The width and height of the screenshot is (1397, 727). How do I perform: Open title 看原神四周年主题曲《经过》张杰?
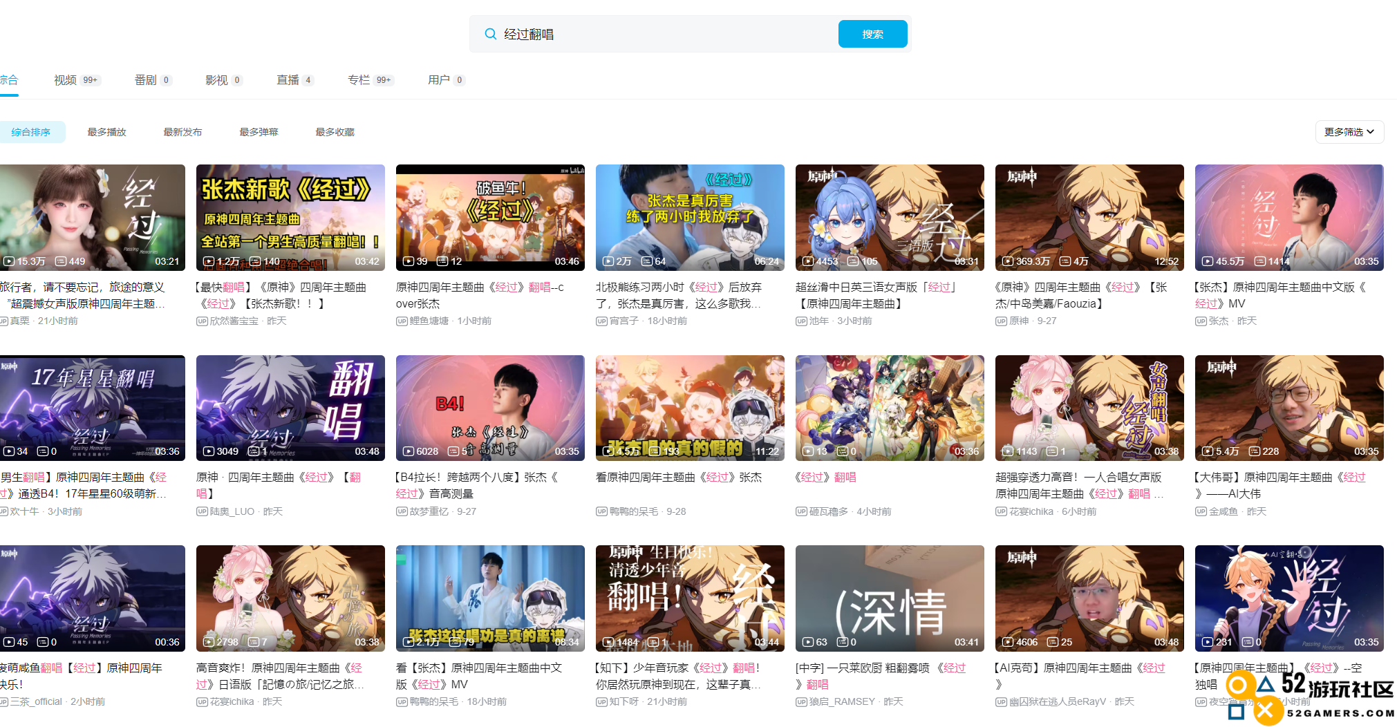coord(679,478)
